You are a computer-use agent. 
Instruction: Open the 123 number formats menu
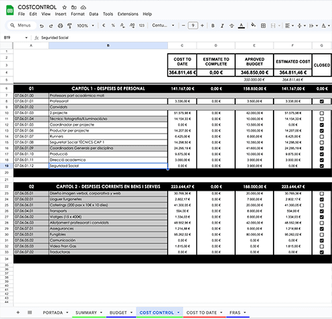(141, 25)
